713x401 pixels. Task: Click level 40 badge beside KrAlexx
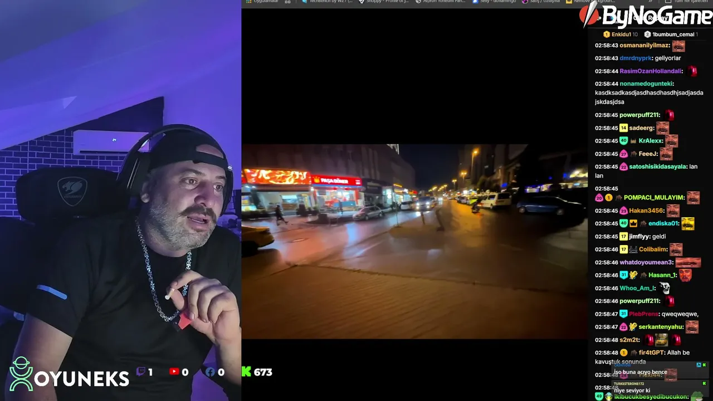[623, 141]
